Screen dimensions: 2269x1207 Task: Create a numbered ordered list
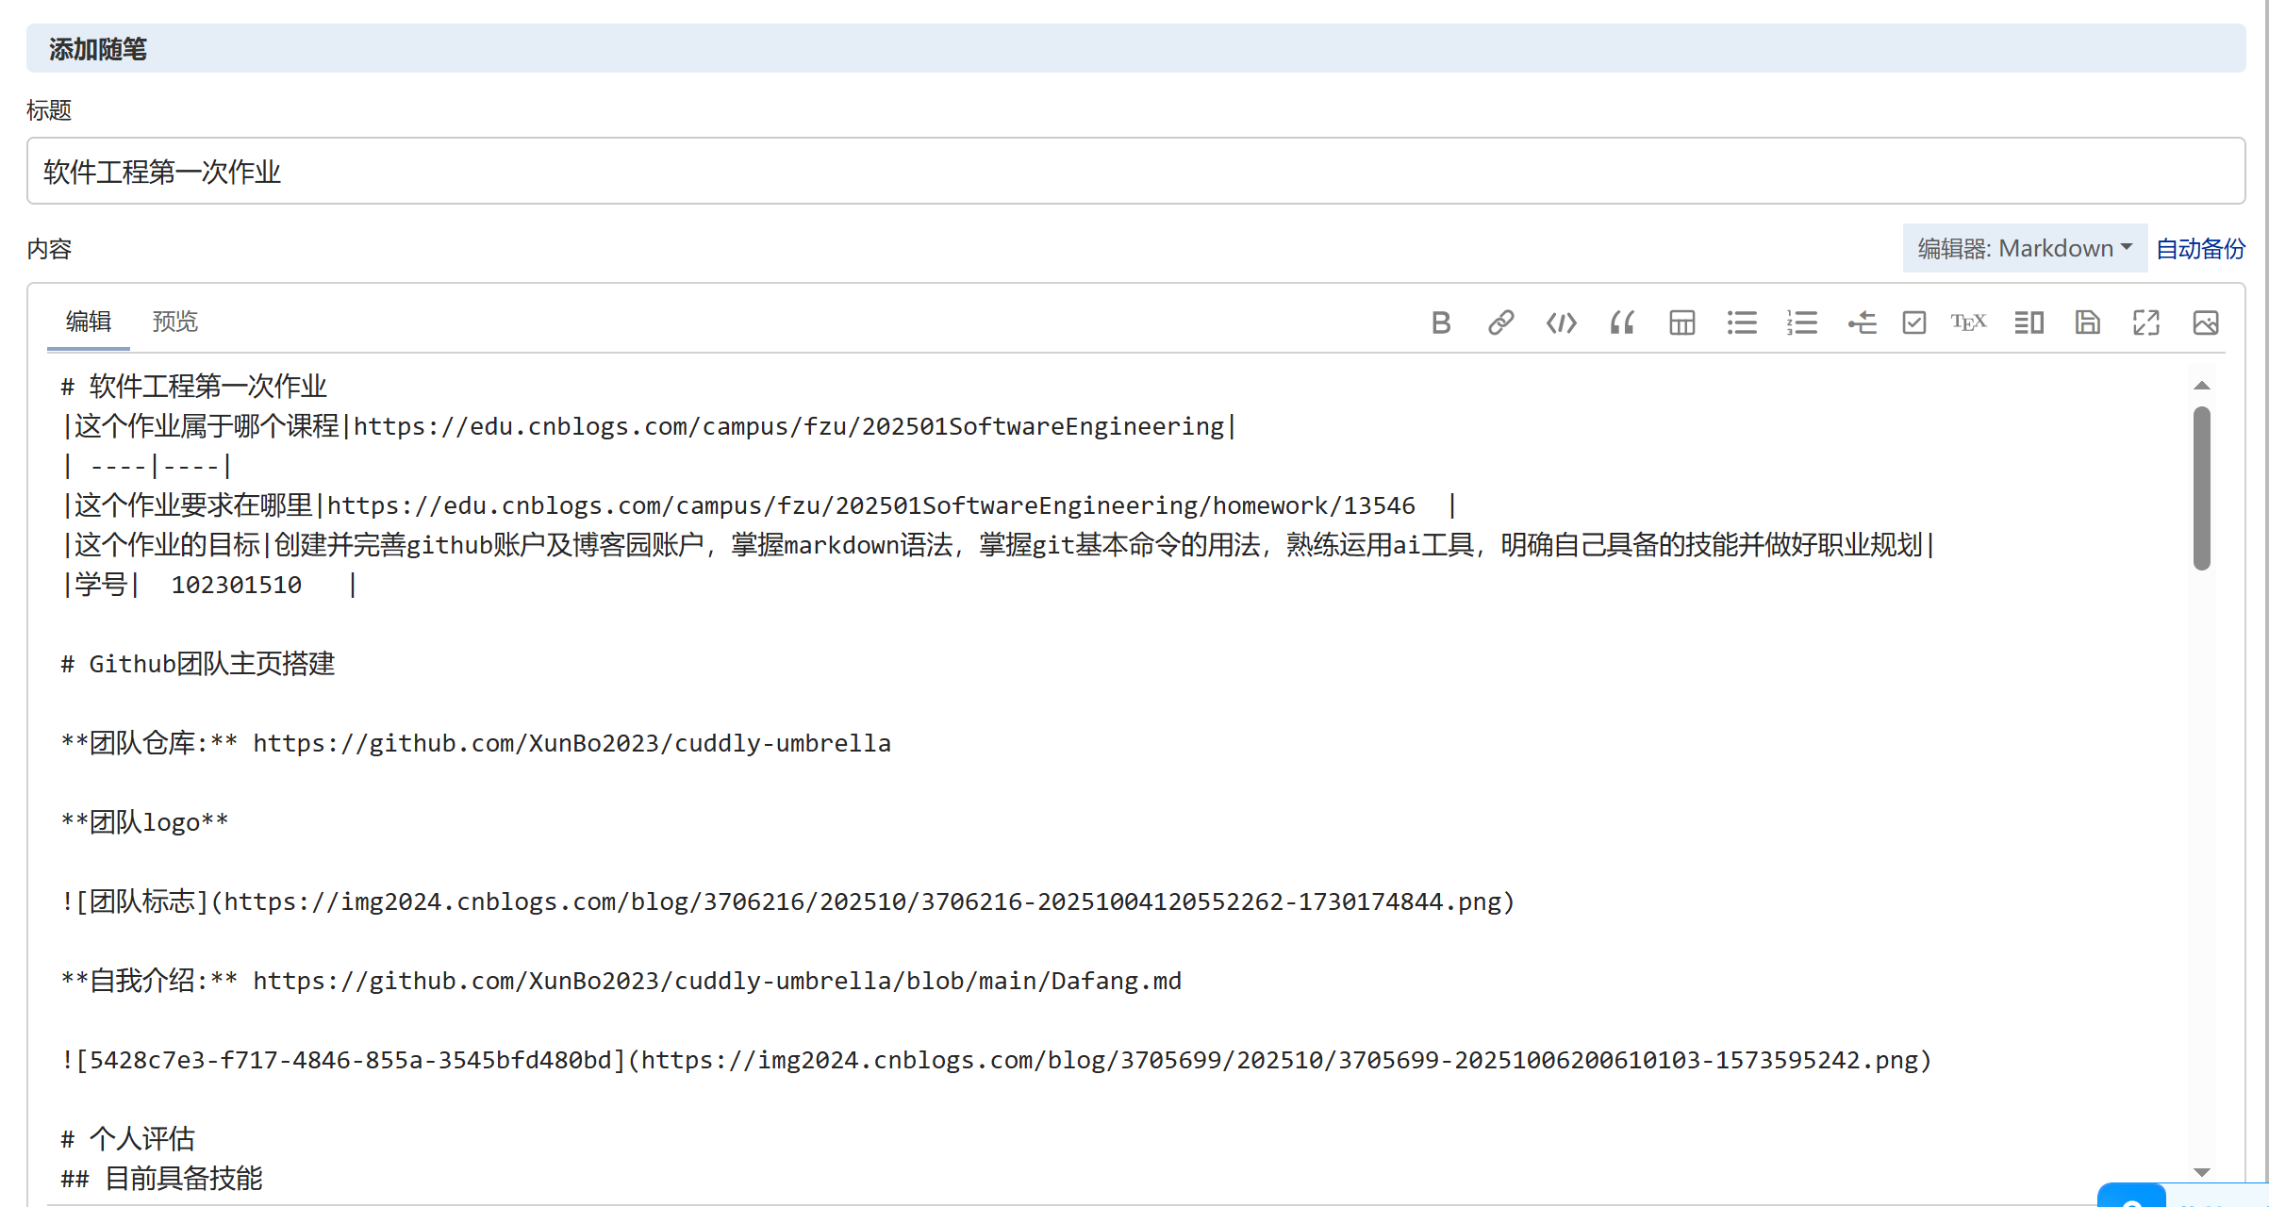pos(1802,323)
